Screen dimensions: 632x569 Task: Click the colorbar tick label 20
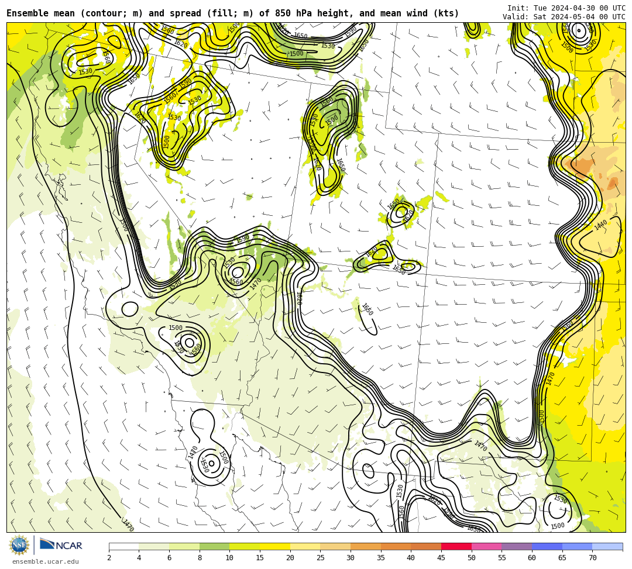[x=290, y=558]
